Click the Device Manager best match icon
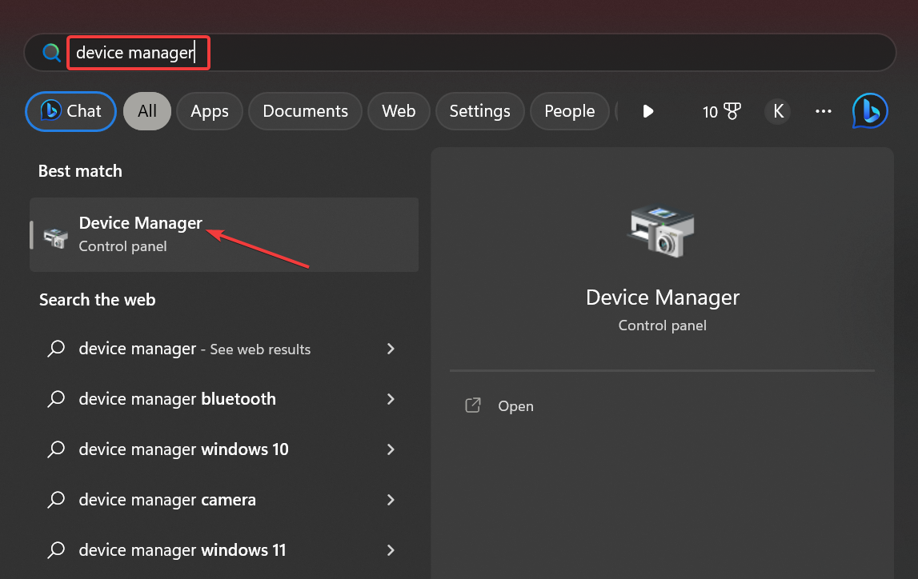This screenshot has height=579, width=918. [56, 236]
